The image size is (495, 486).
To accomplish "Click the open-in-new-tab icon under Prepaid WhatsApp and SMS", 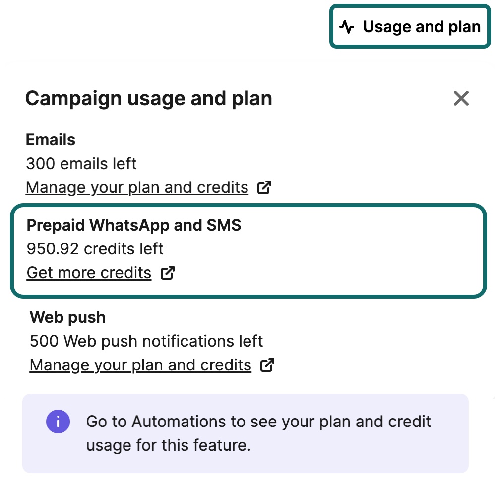I will 168,272.
